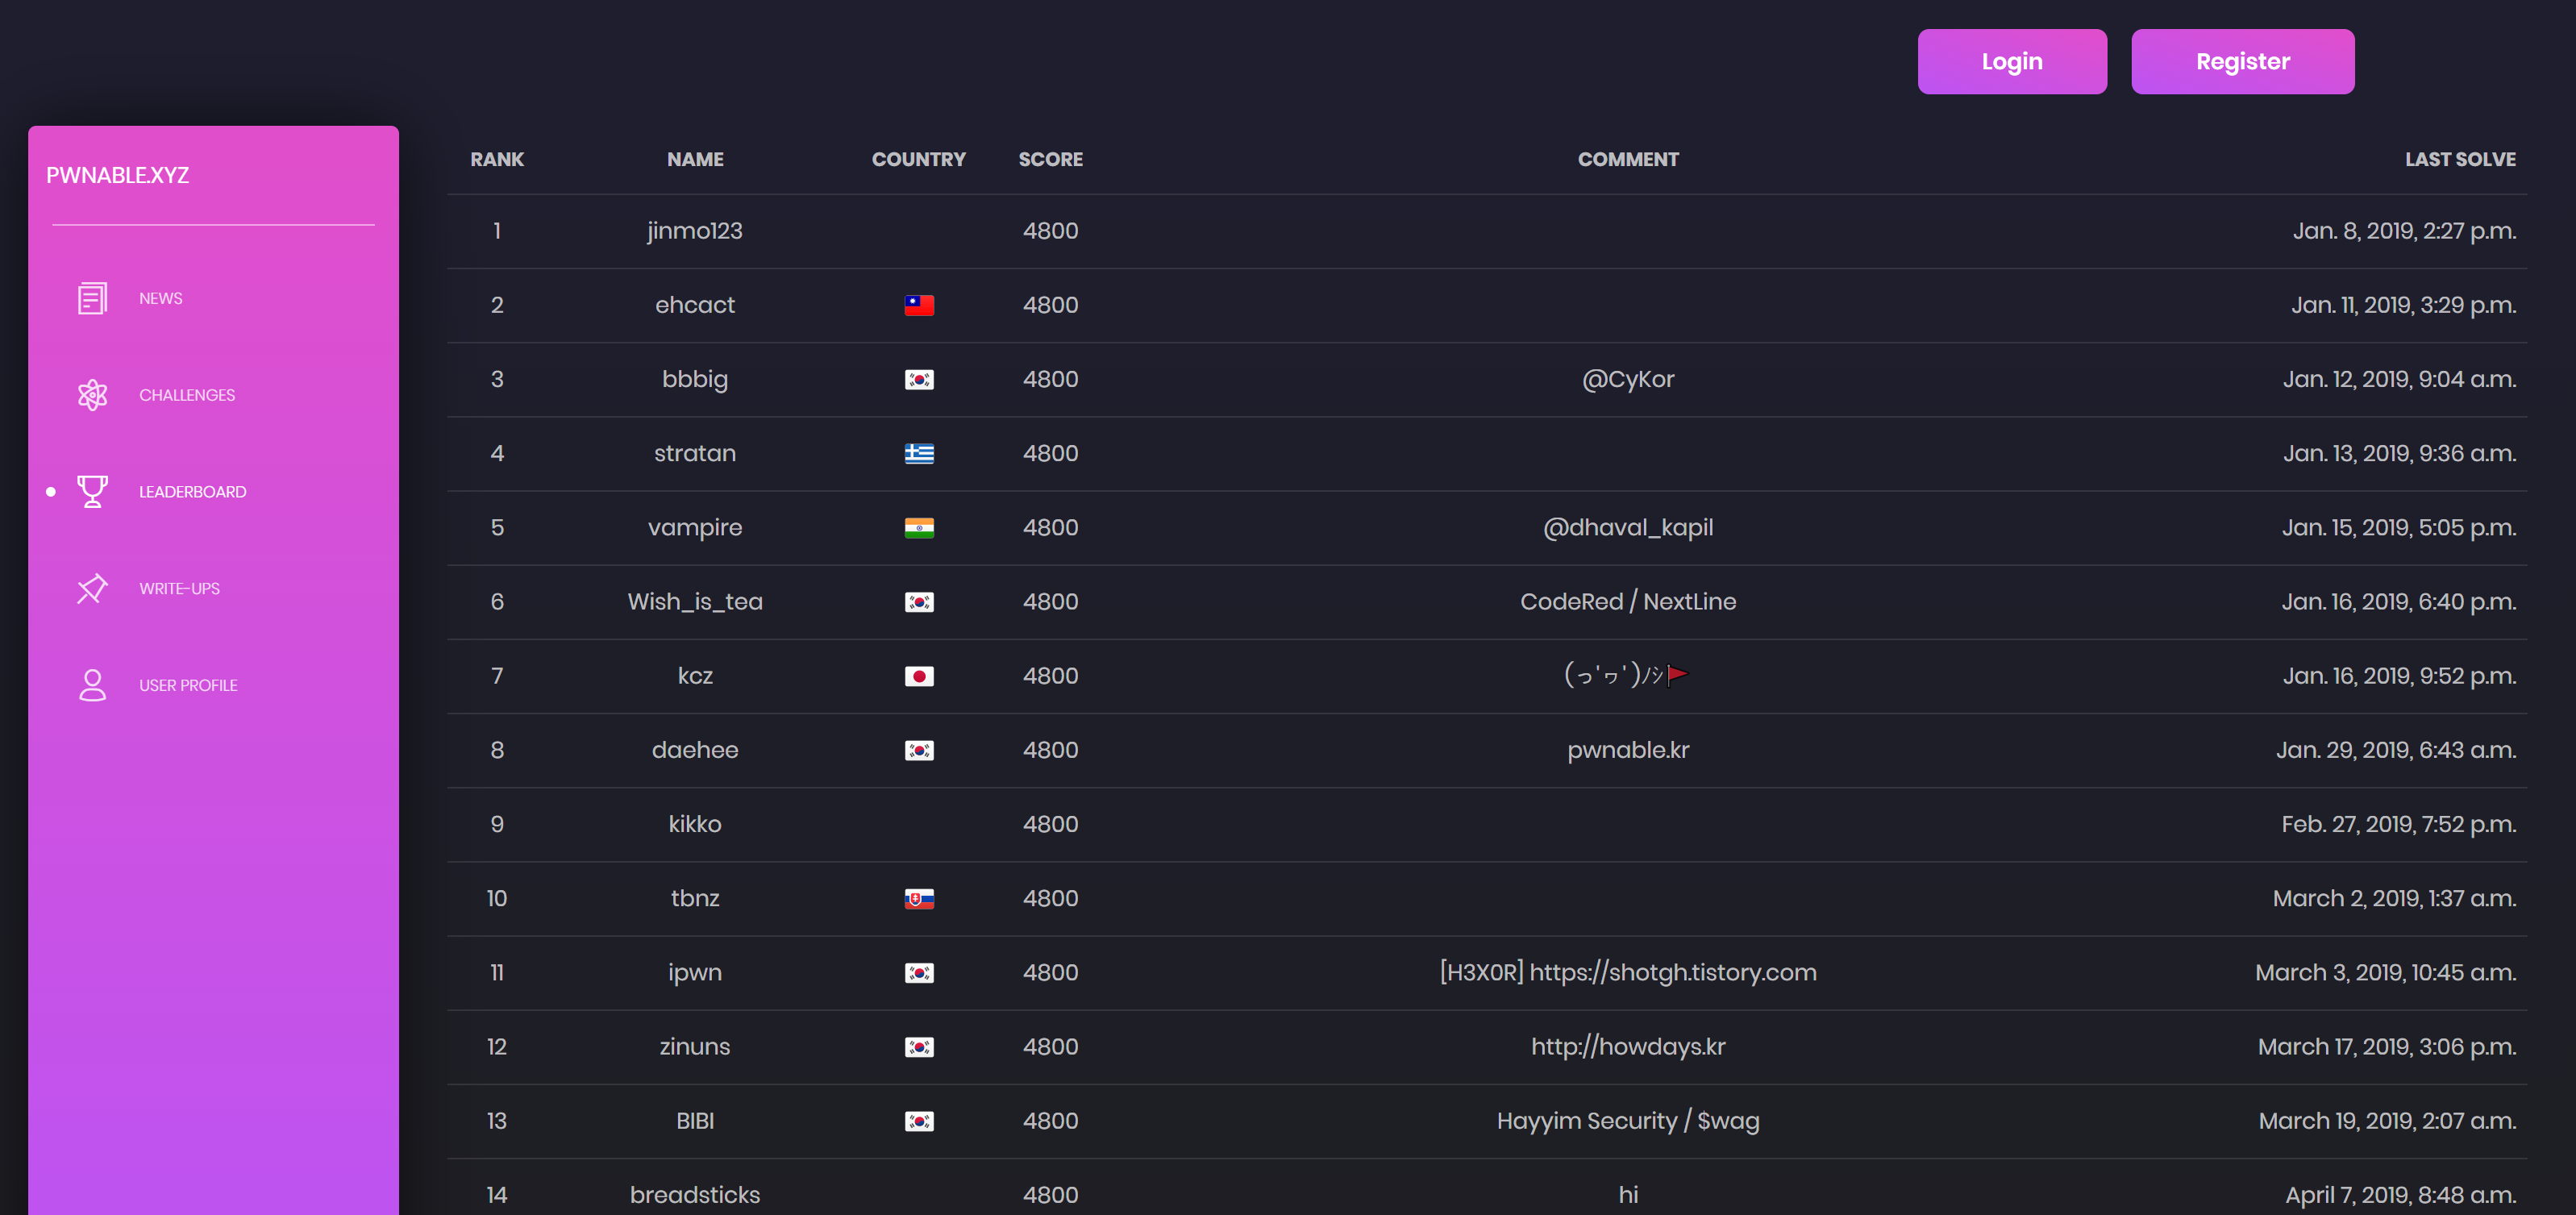The image size is (2576, 1215).
Task: Click the Slovak flag in tbnz's row
Action: [x=919, y=898]
